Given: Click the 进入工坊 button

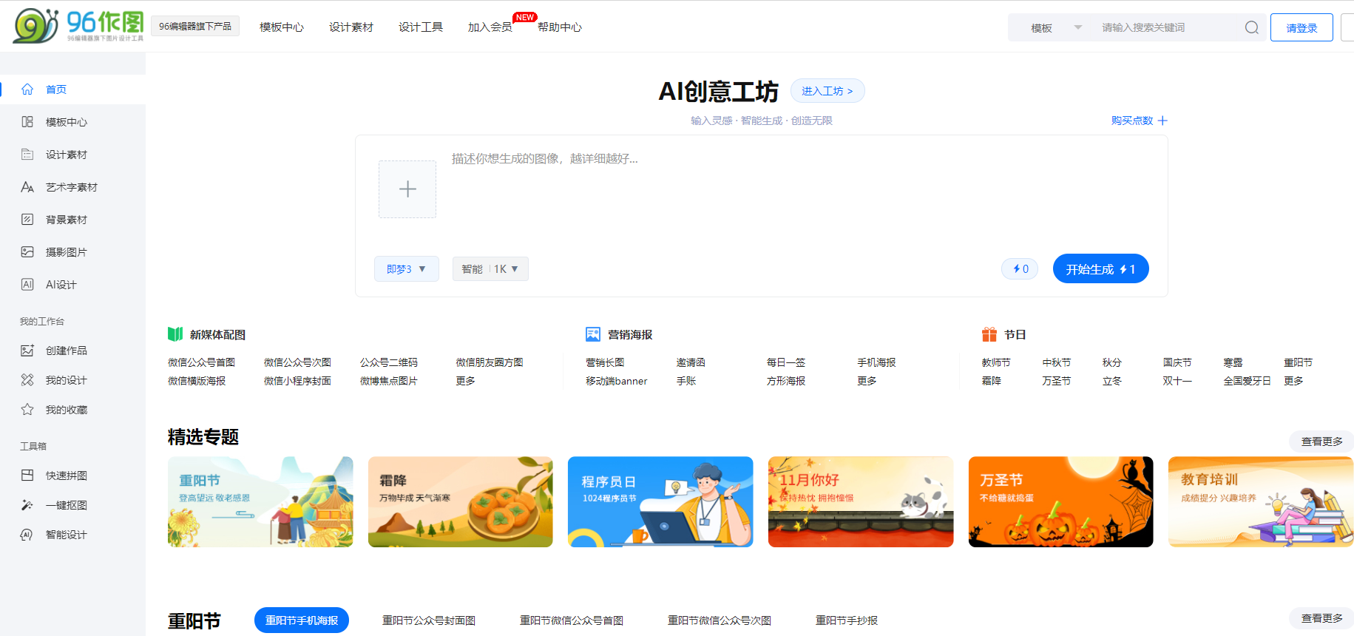Looking at the screenshot, I should click(827, 91).
